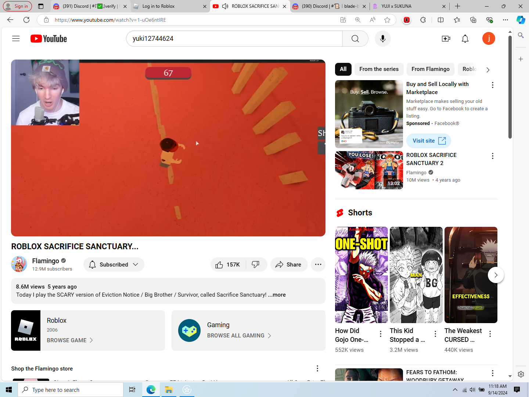Open the YouTube notifications bell
This screenshot has height=397, width=529.
465,39
